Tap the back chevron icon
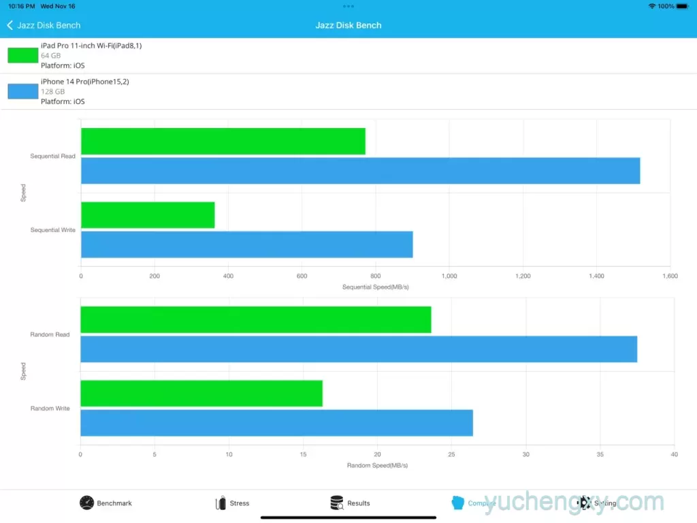 click(10, 25)
